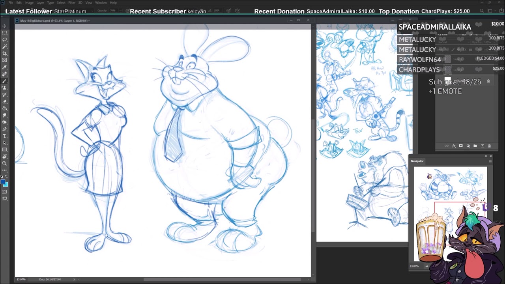
Task: Open the Filter menu
Action: tap(71, 3)
